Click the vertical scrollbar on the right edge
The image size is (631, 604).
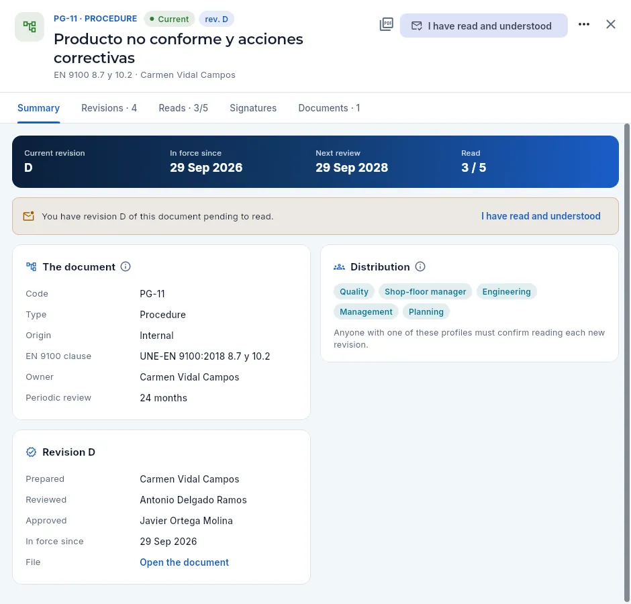(626, 362)
